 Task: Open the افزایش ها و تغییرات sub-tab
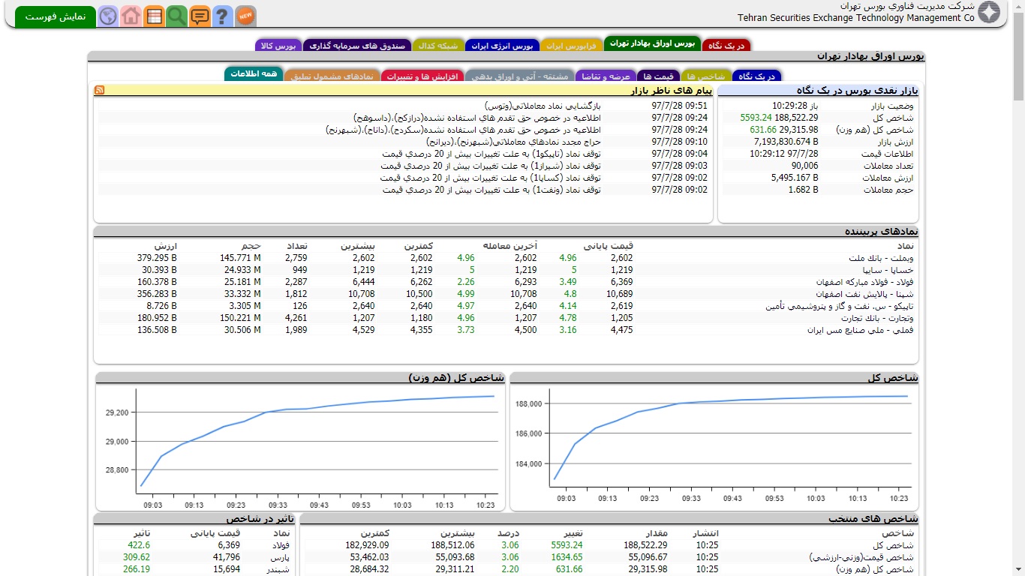click(422, 76)
